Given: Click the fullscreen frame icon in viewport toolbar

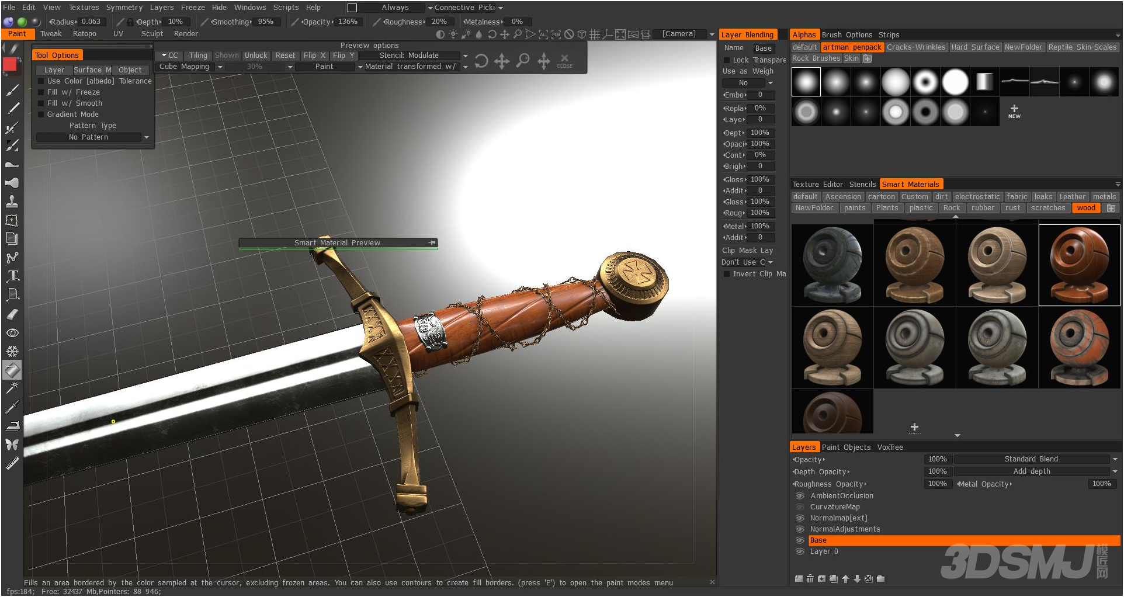Looking at the screenshot, I should click(620, 34).
